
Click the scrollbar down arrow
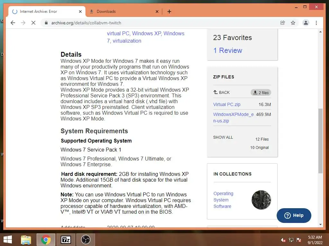pyautogui.click(x=320, y=225)
